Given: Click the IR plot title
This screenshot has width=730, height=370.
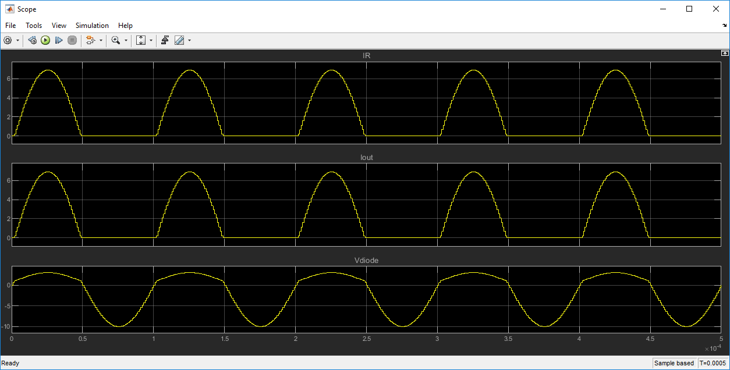Looking at the screenshot, I should [x=366, y=56].
